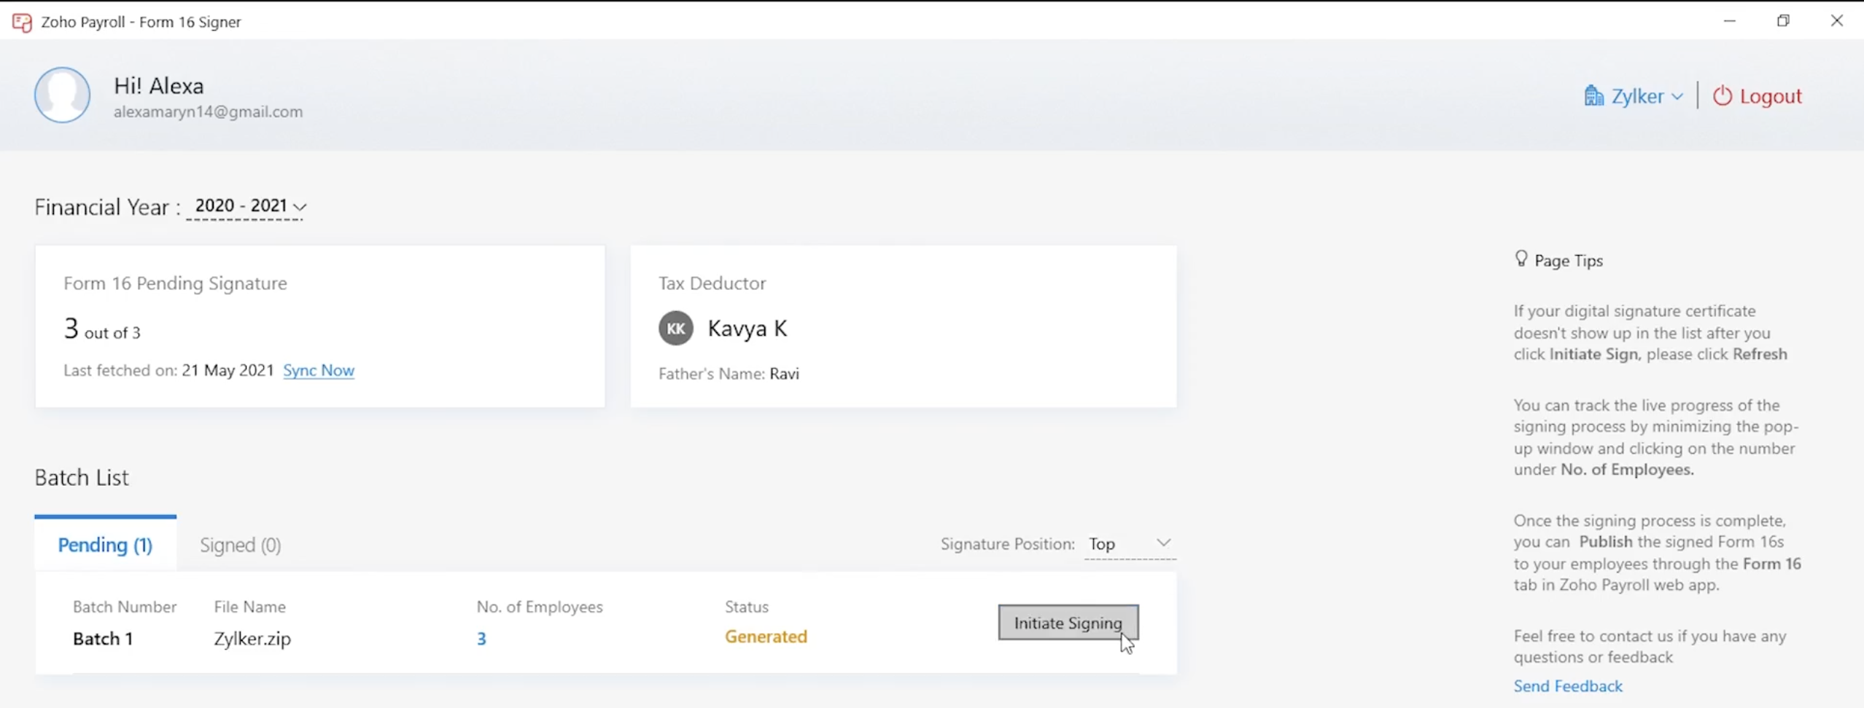Close the Form 16 Signer window

point(1836,21)
